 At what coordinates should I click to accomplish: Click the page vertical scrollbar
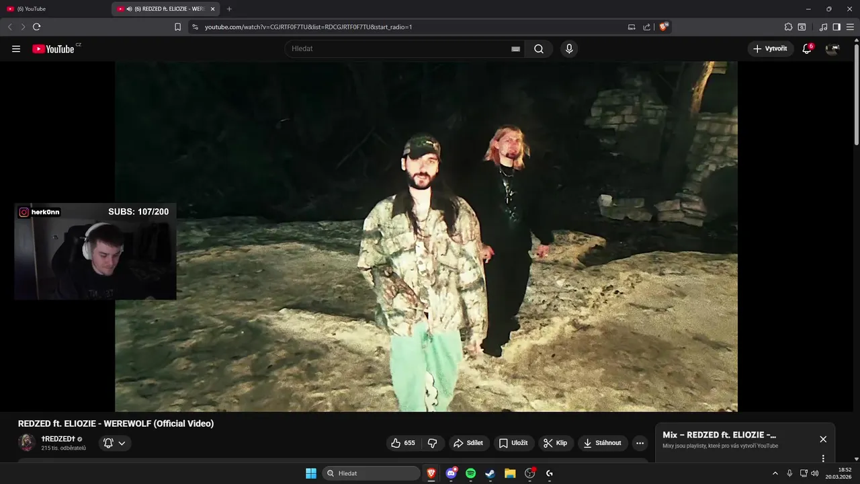(856, 93)
